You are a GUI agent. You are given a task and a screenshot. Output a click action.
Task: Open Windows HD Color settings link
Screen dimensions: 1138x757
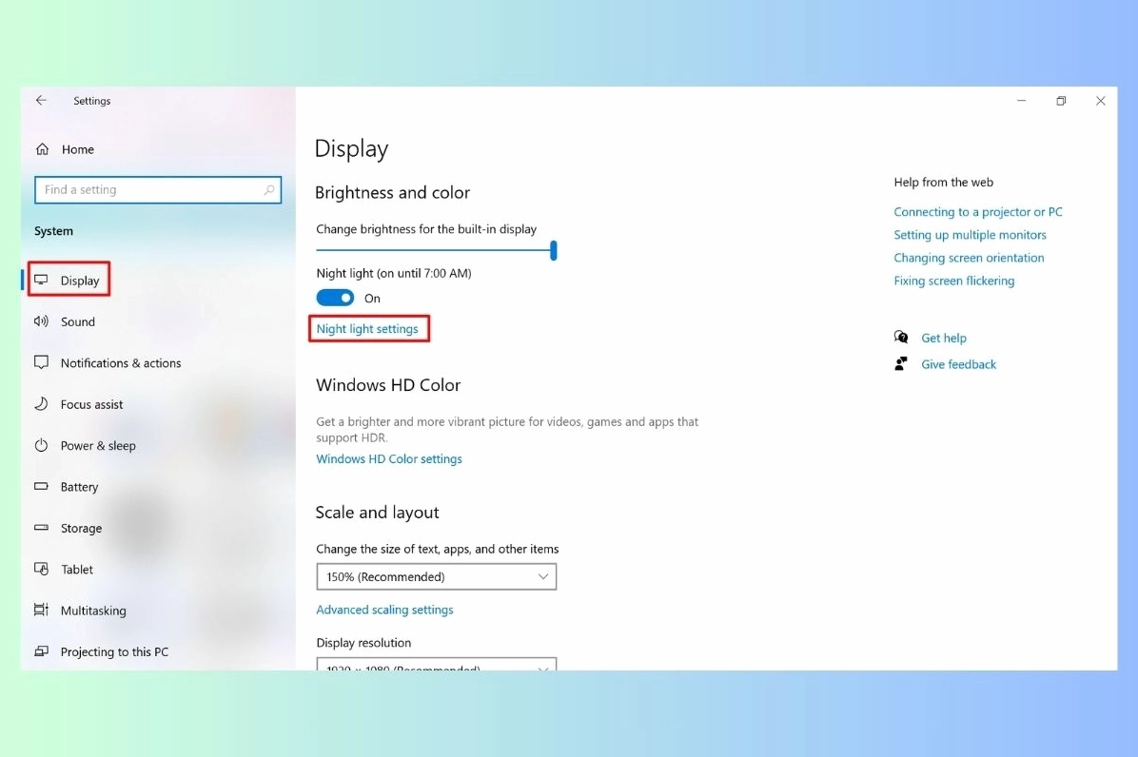pyautogui.click(x=389, y=458)
